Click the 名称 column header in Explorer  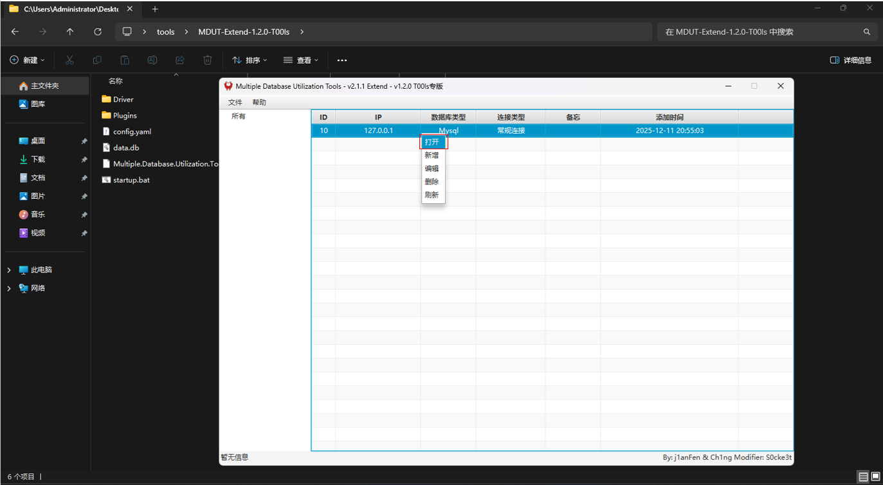(116, 81)
